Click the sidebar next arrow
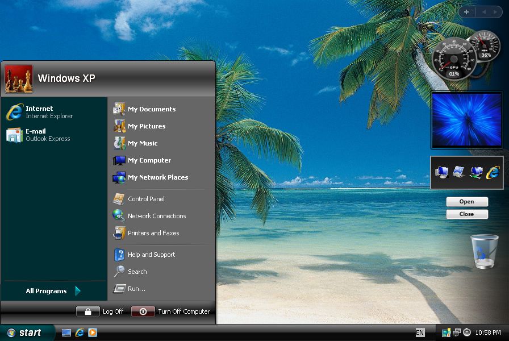Image resolution: width=509 pixels, height=341 pixels. pos(495,12)
